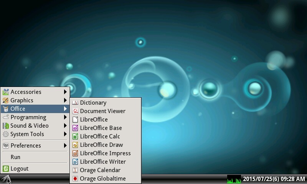Click the LibreOffice blank document icon
307x184 pixels.
tap(75, 120)
